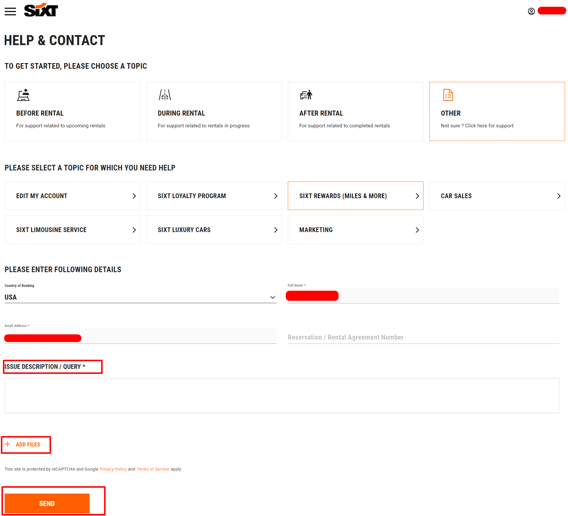Click the plus icon next to Add Files

(x=8, y=445)
